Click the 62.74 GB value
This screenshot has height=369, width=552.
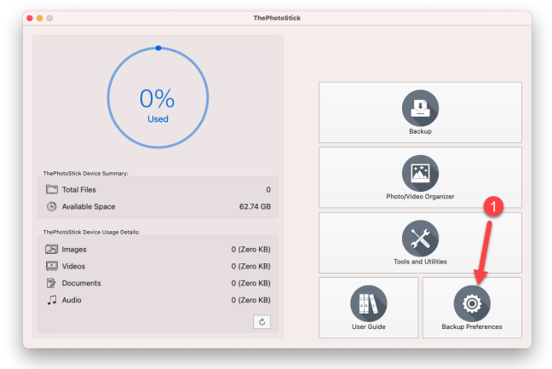[255, 207]
